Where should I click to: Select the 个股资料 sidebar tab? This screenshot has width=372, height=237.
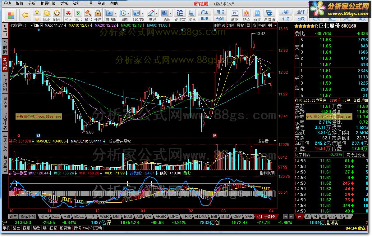click(5, 82)
